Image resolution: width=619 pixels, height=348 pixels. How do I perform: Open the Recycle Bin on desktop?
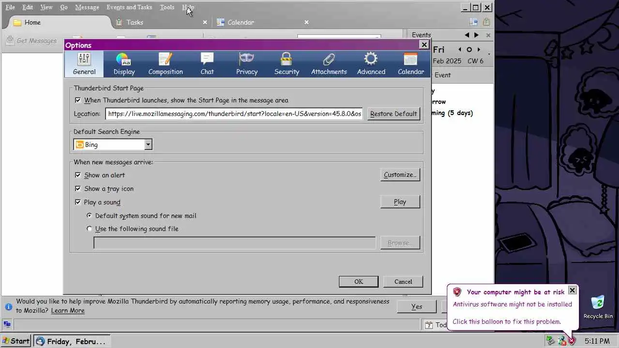(x=598, y=307)
